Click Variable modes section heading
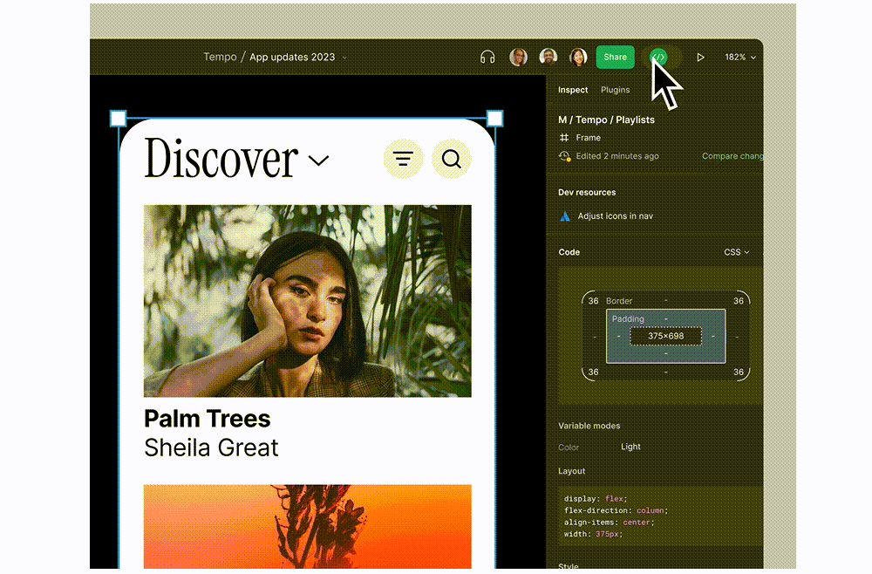The width and height of the screenshot is (872, 574). pyautogui.click(x=589, y=426)
